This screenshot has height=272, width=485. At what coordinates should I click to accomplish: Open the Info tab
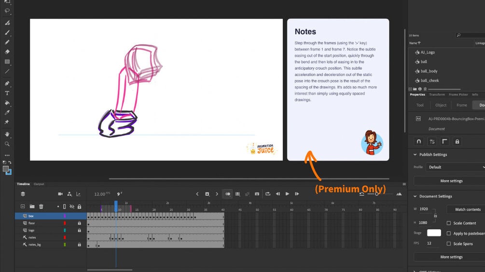(x=475, y=95)
